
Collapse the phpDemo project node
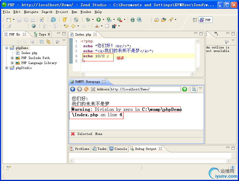pos(6,48)
